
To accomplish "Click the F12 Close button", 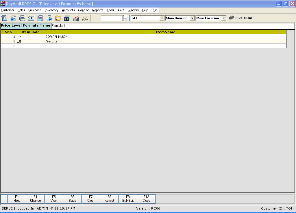I will pos(146,199).
